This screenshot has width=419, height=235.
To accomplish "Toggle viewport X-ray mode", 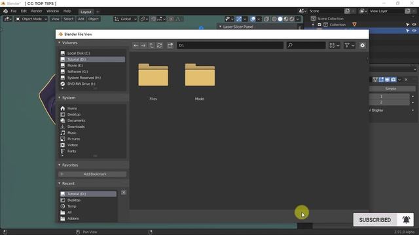I will (266, 19).
